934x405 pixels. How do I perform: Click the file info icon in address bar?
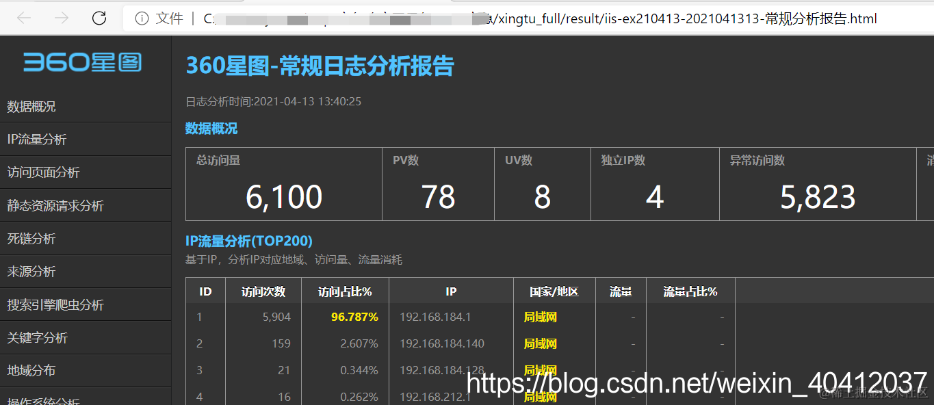coord(142,18)
